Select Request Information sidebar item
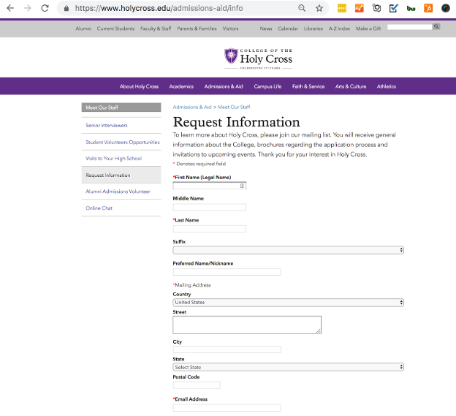Viewport: 456px width, 416px height. point(121,175)
